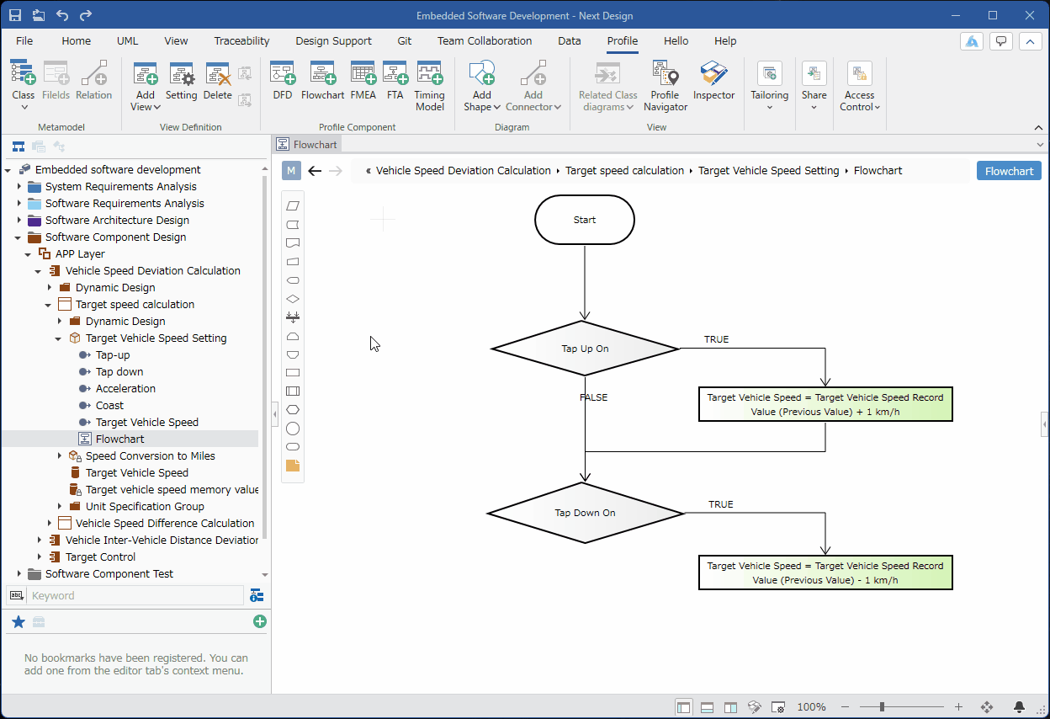Select the orange note shape in palette

pyautogui.click(x=293, y=466)
